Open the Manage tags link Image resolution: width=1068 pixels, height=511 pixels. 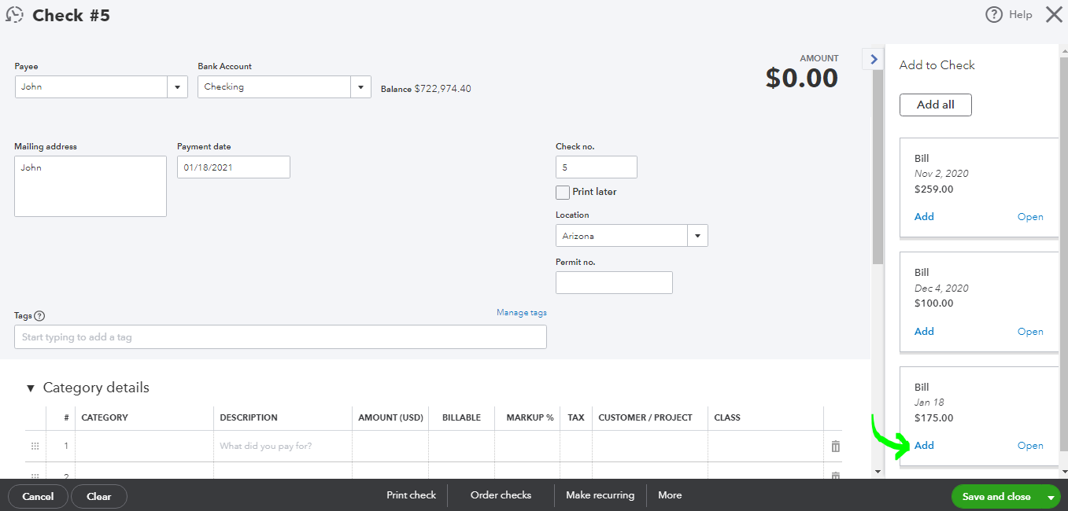tap(522, 313)
